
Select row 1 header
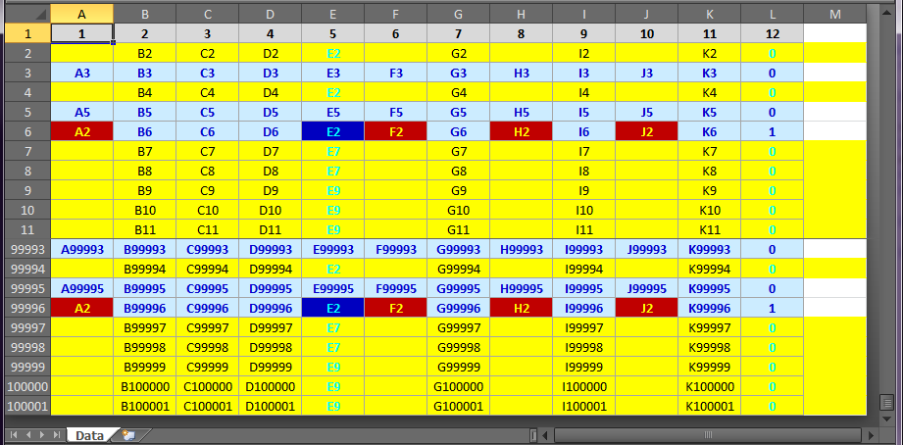27,33
